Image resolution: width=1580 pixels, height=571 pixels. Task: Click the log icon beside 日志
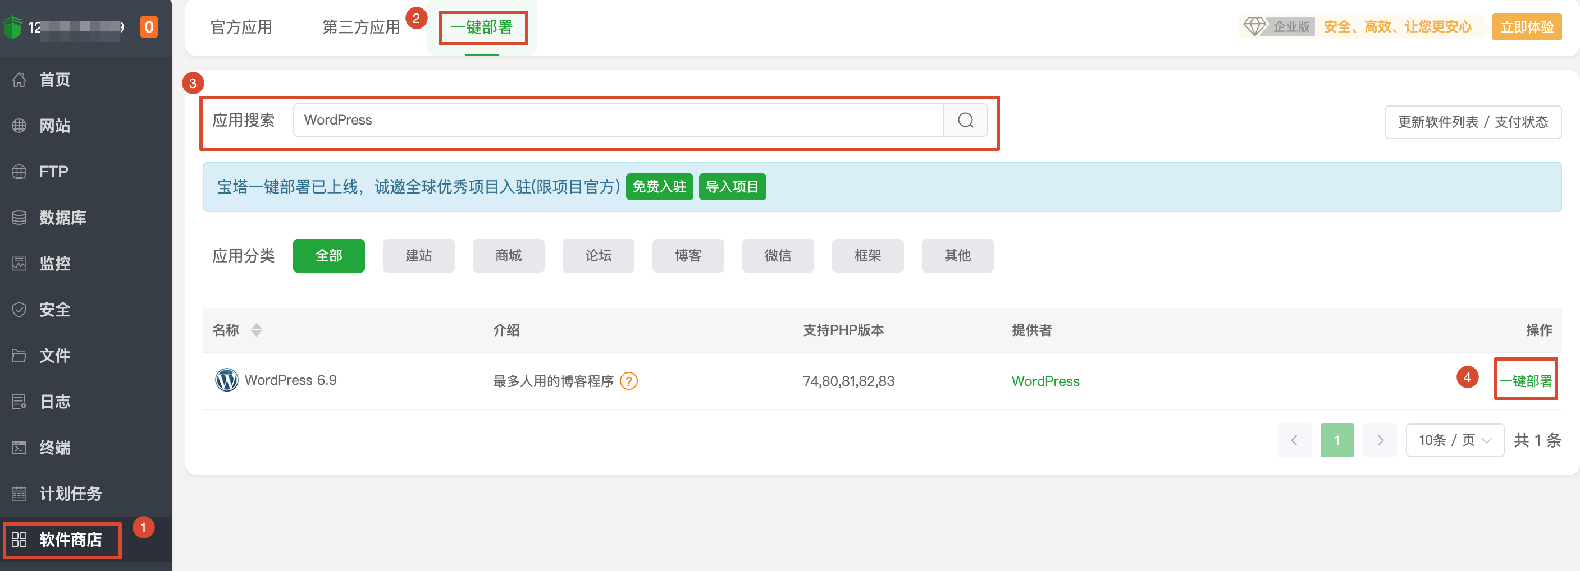[19, 401]
